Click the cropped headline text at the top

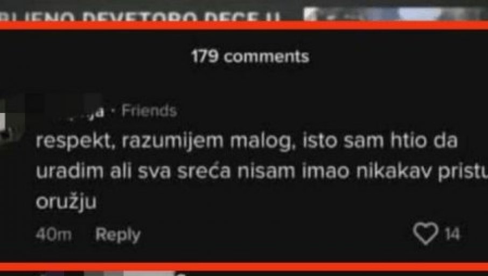coord(140,16)
